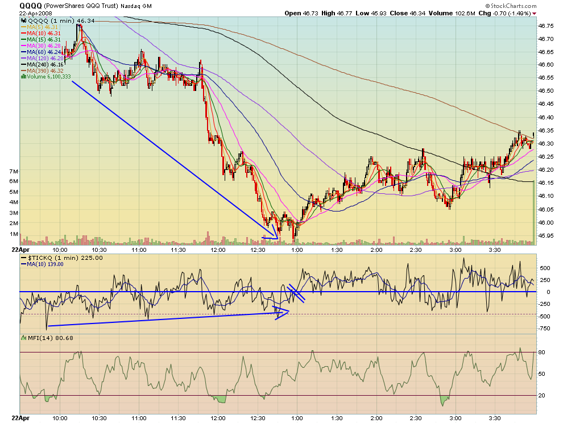Click the MA(5) 46.31 legend entry
The width and height of the screenshot is (563, 423).
click(x=43, y=27)
